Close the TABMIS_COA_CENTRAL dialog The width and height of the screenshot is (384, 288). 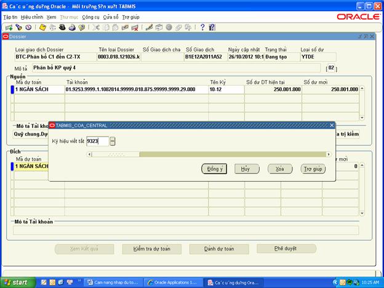pyautogui.click(x=332, y=126)
